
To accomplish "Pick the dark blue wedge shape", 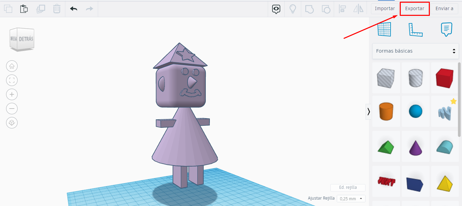I will coord(415,182).
